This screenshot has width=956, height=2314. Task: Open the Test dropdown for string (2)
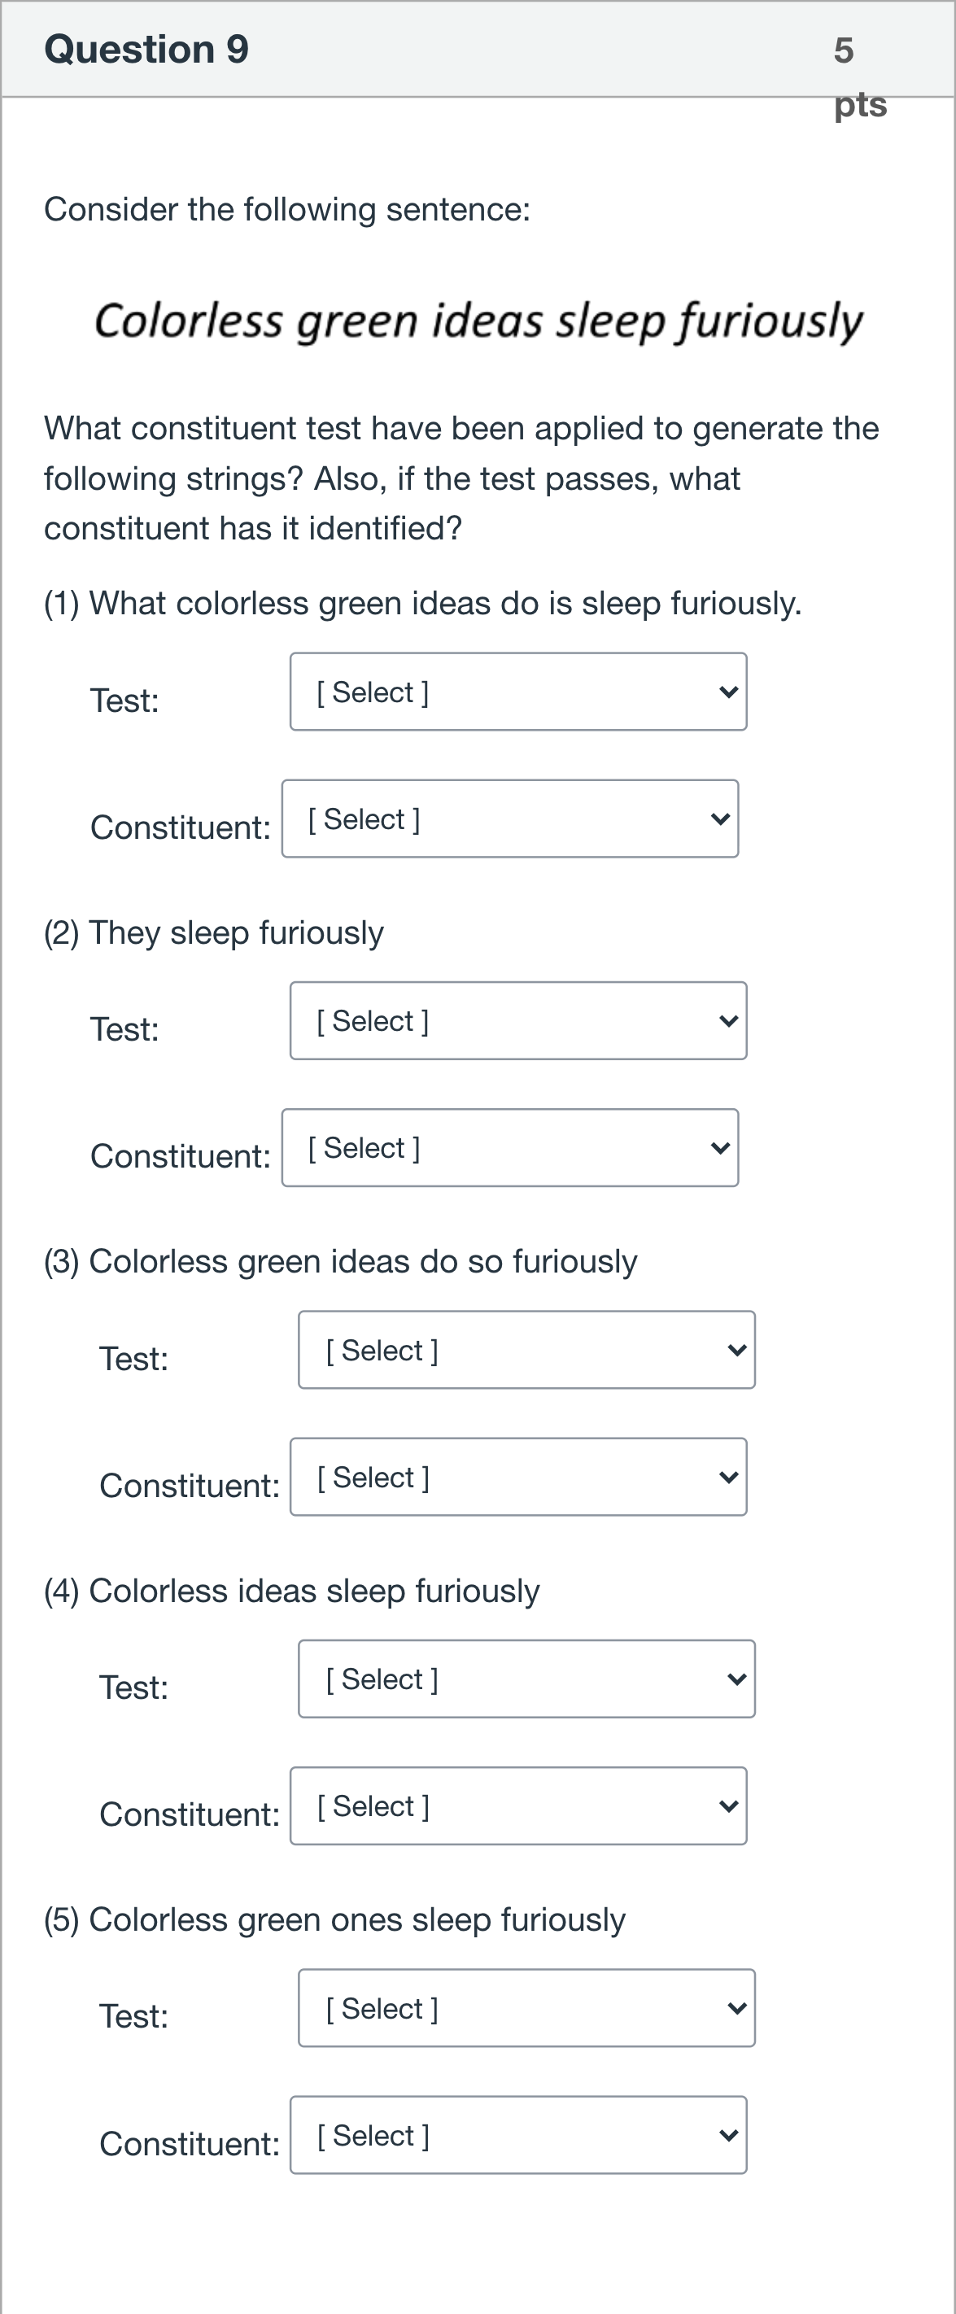click(518, 1020)
